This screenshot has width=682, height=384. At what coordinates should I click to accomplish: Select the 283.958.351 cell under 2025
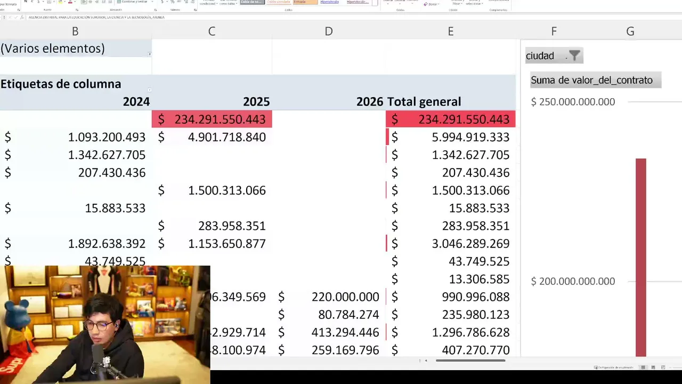click(212, 226)
